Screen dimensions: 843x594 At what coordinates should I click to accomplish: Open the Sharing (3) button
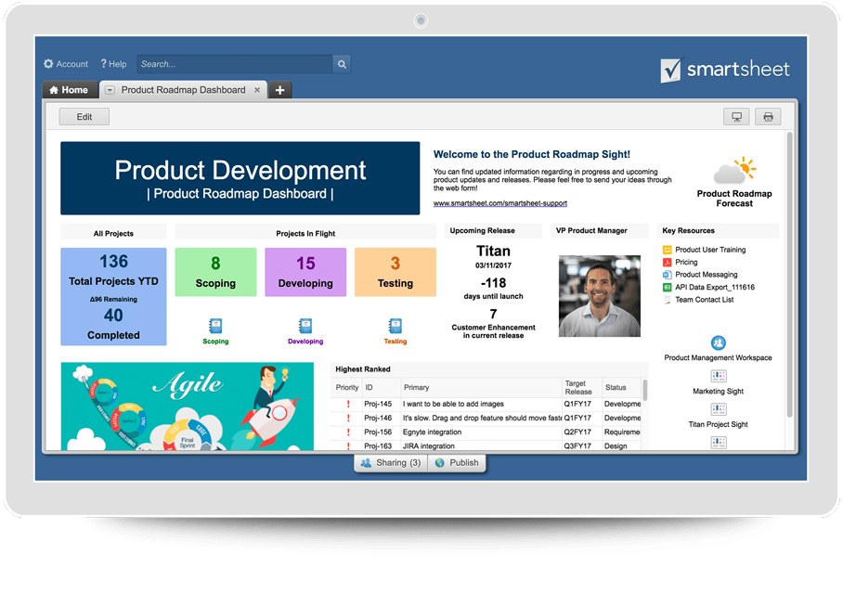[x=391, y=463]
